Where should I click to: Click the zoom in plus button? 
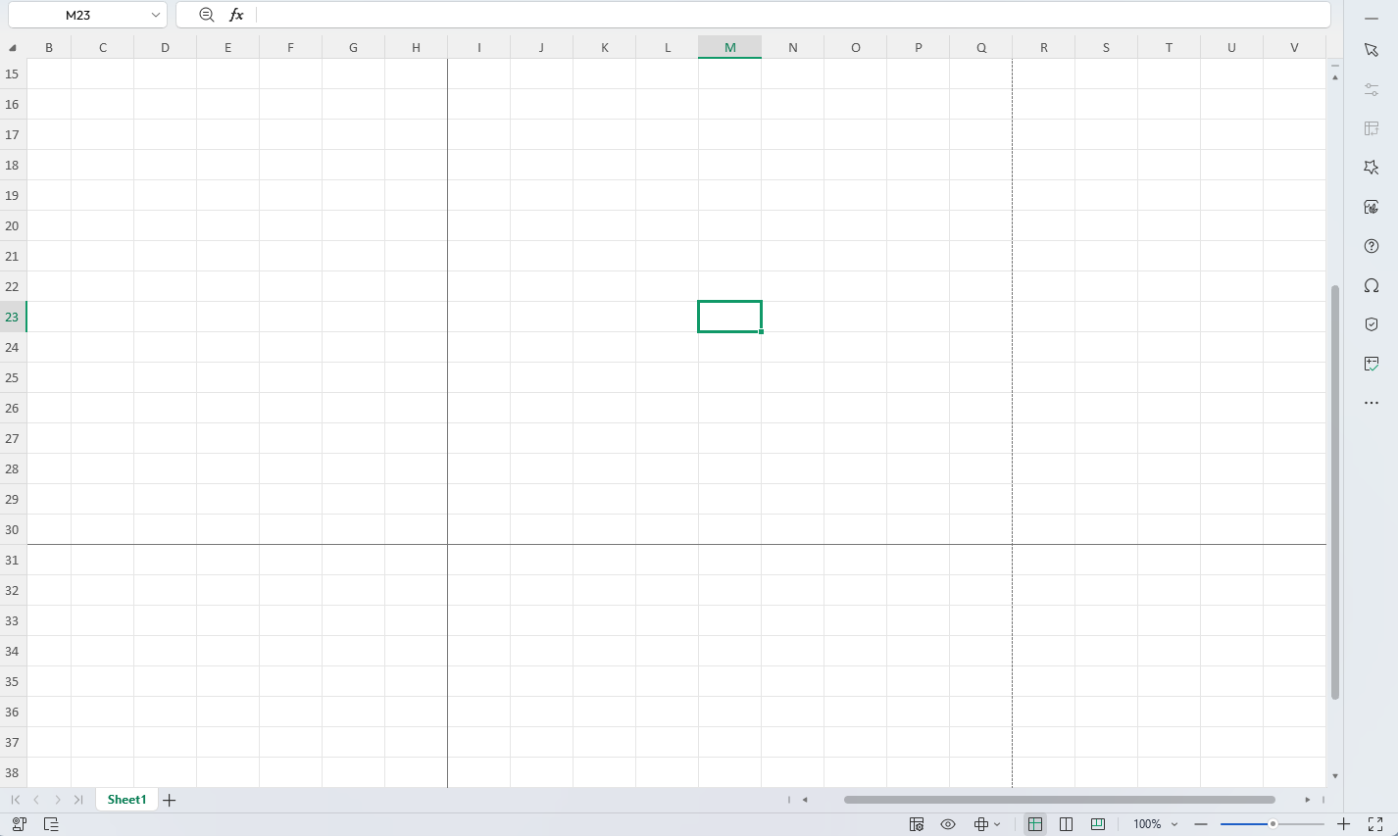point(1344,824)
